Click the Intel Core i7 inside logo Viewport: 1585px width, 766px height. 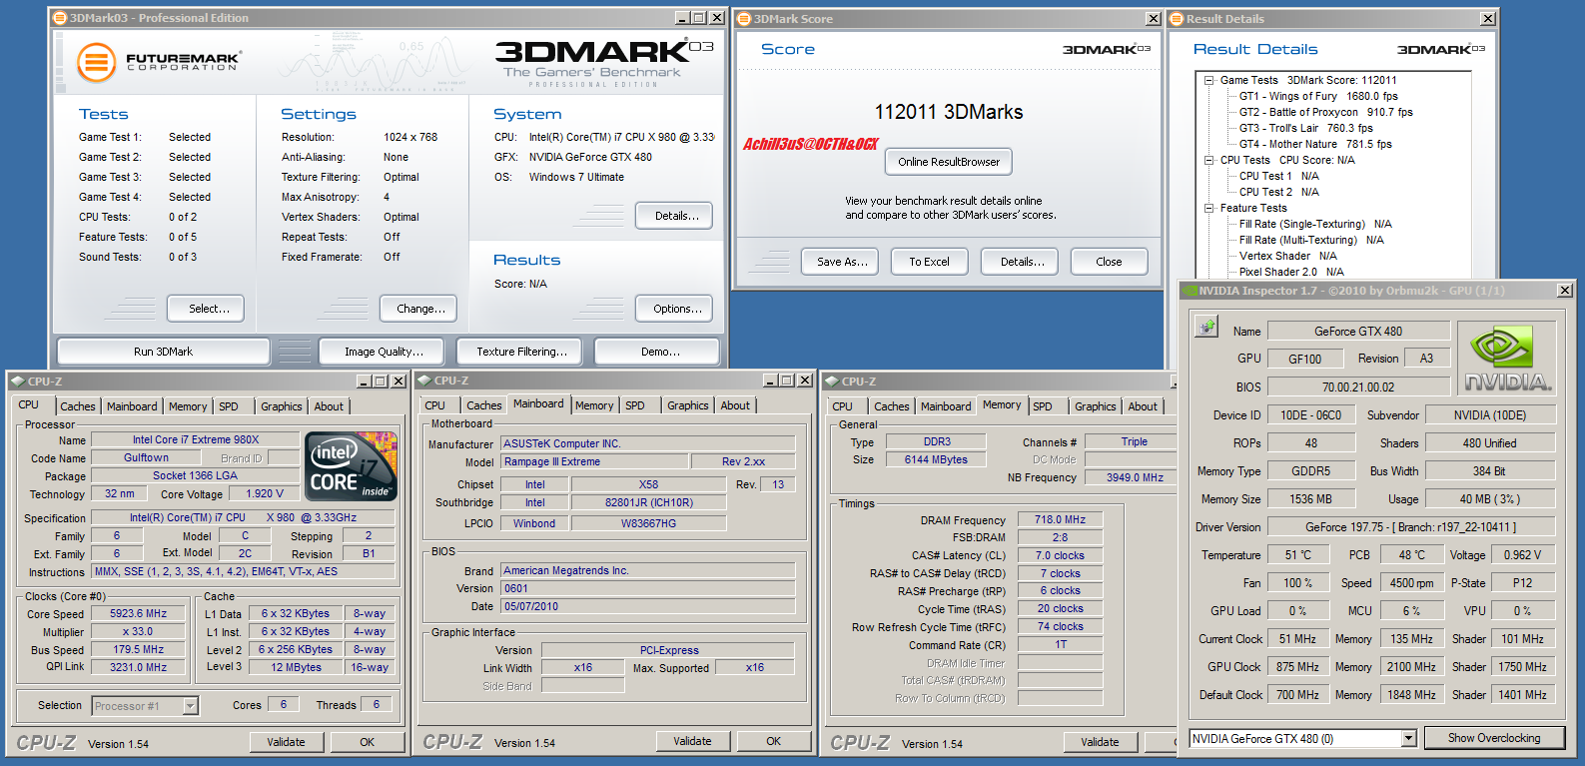click(x=352, y=466)
